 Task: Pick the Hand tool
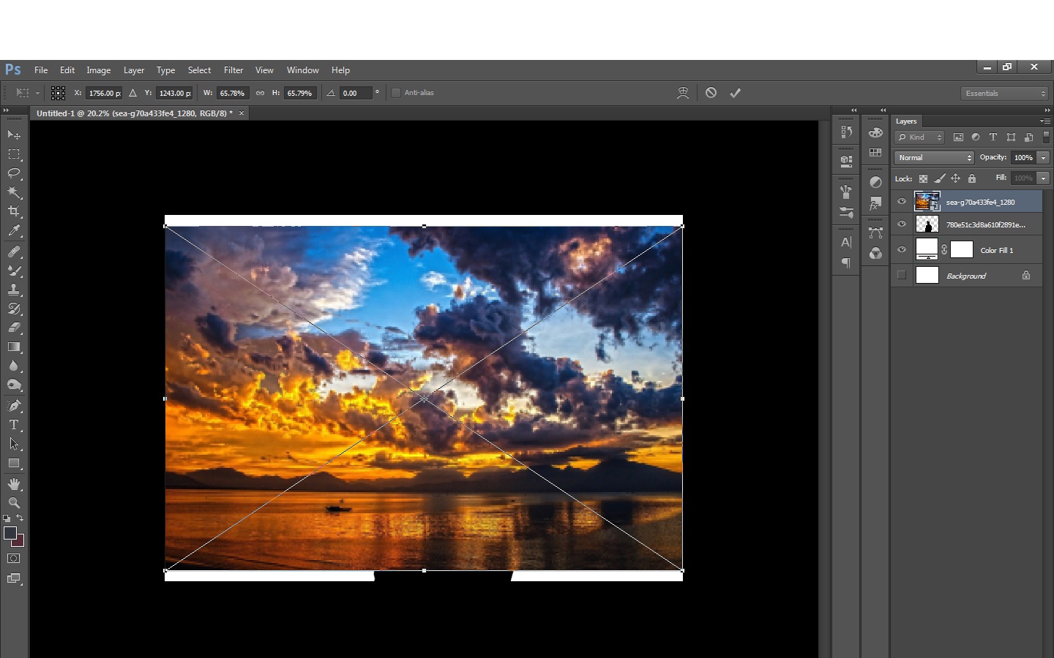pos(14,484)
